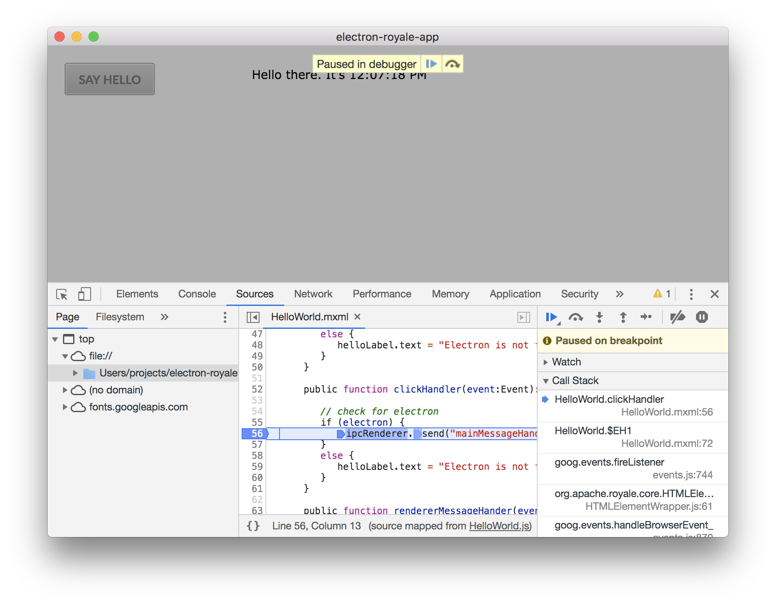This screenshot has width=776, height=605.
Task: Toggle the device toolbar icon
Action: (84, 294)
